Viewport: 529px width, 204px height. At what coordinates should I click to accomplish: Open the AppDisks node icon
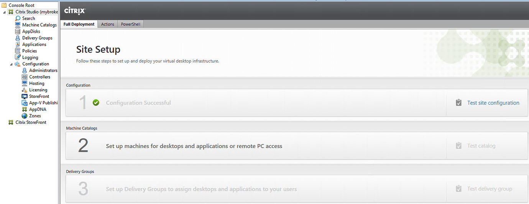coord(18,31)
